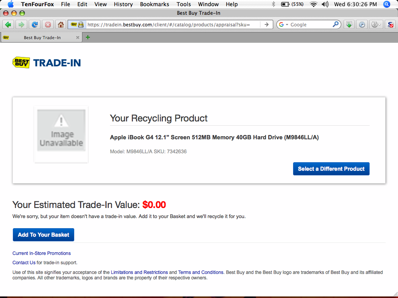398x298 pixels.
Task: Open the Help menu
Action: (x=232, y=4)
